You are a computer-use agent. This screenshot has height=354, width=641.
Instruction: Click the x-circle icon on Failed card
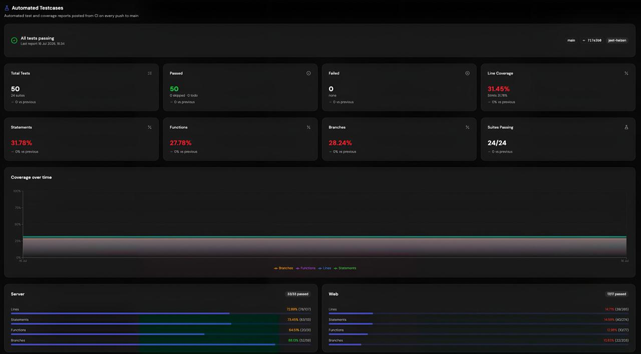467,73
